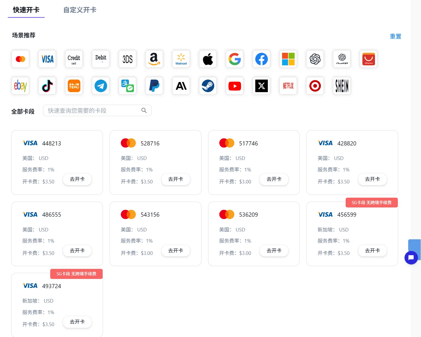Click the card number 517746
Viewport: 421px width, 337px height.
pos(249,144)
